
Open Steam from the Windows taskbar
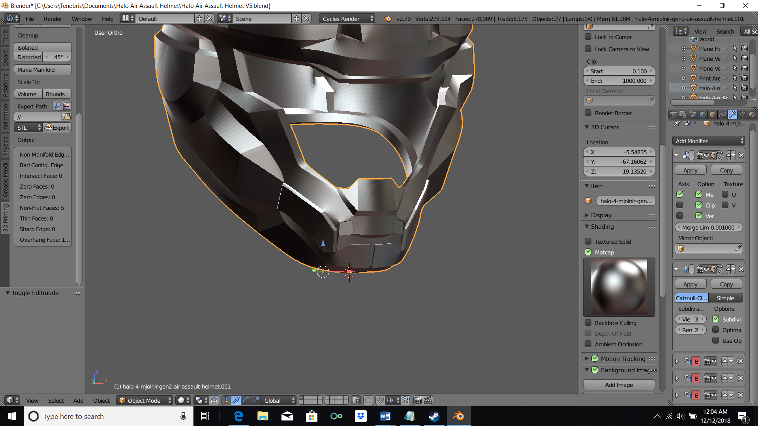coord(434,416)
